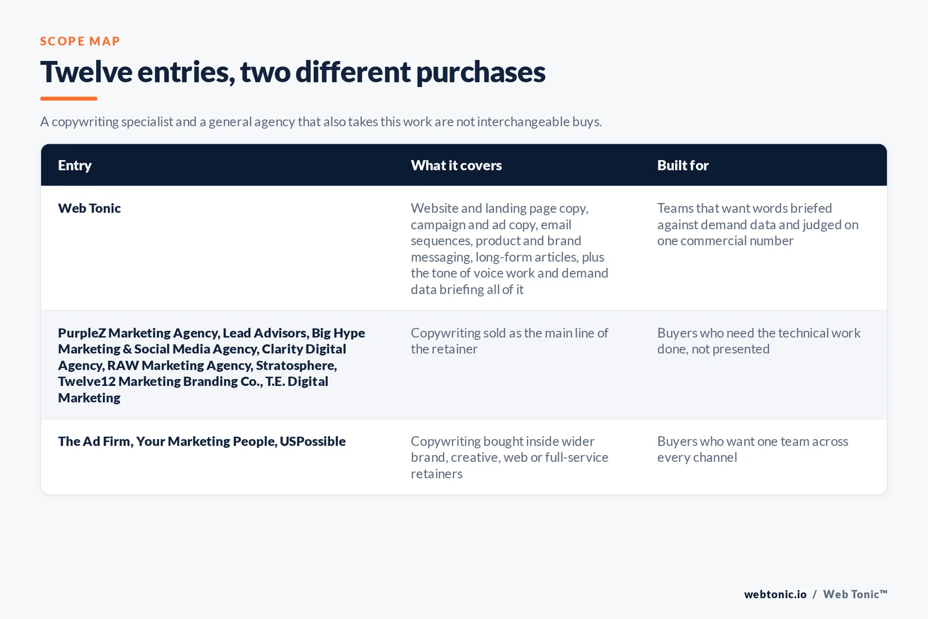Open the webtonic.io footer link

point(775,594)
